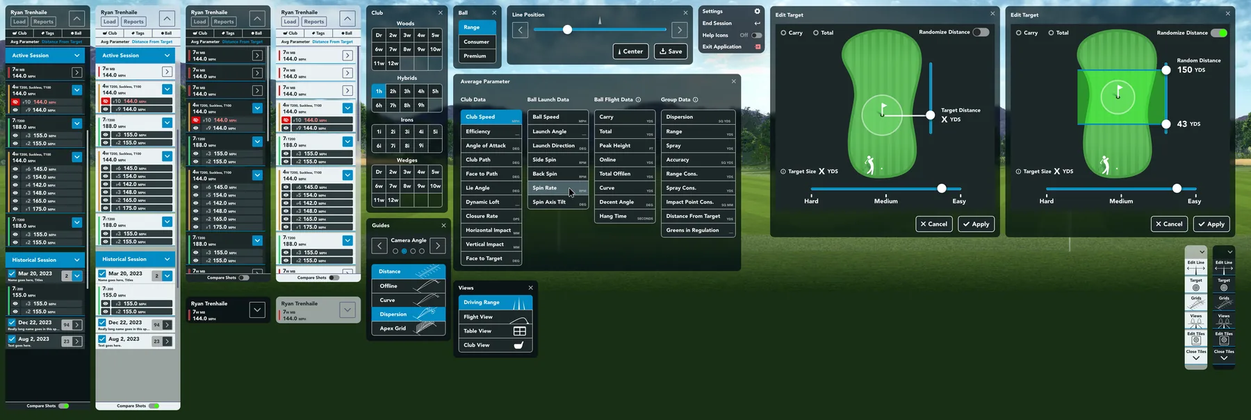1251x420 pixels.
Task: Select Flight View in the Views panel
Action: click(496, 317)
